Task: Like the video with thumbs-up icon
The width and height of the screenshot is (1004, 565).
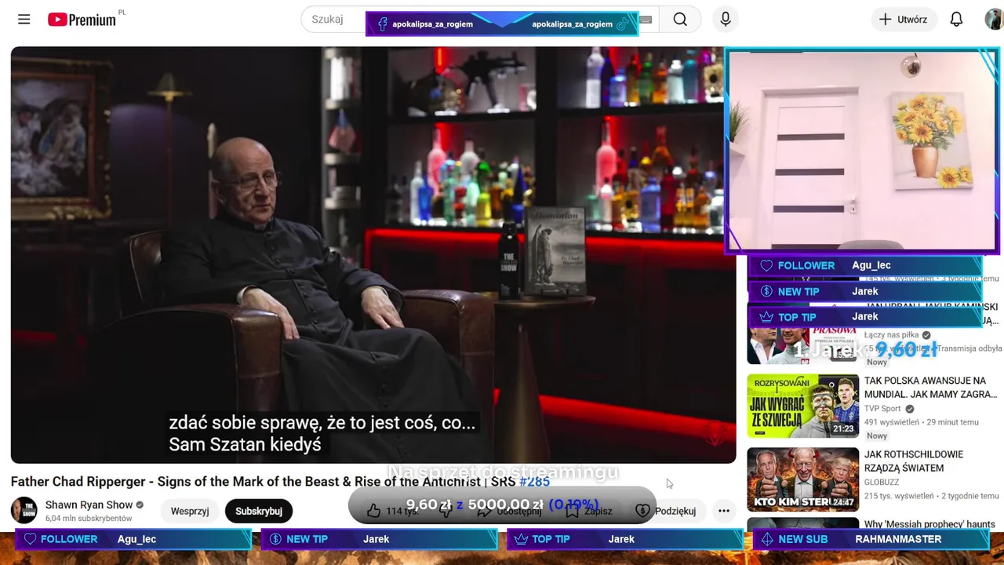Action: [374, 511]
